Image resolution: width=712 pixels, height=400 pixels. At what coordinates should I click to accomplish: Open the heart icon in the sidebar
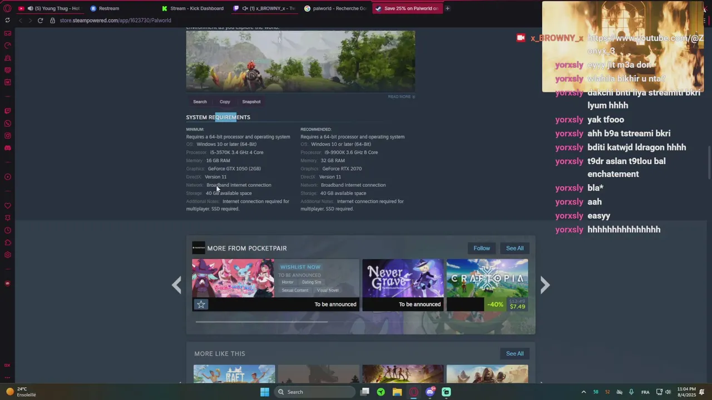[x=7, y=206]
